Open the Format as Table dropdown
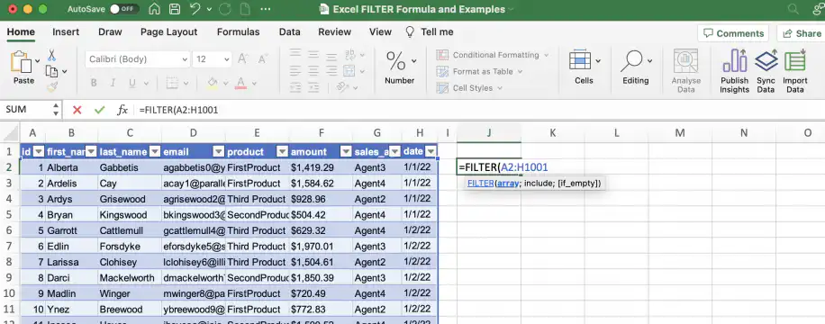This screenshot has height=324, width=825. coord(479,71)
